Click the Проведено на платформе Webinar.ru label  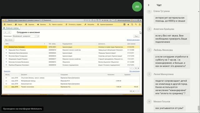click(22, 109)
